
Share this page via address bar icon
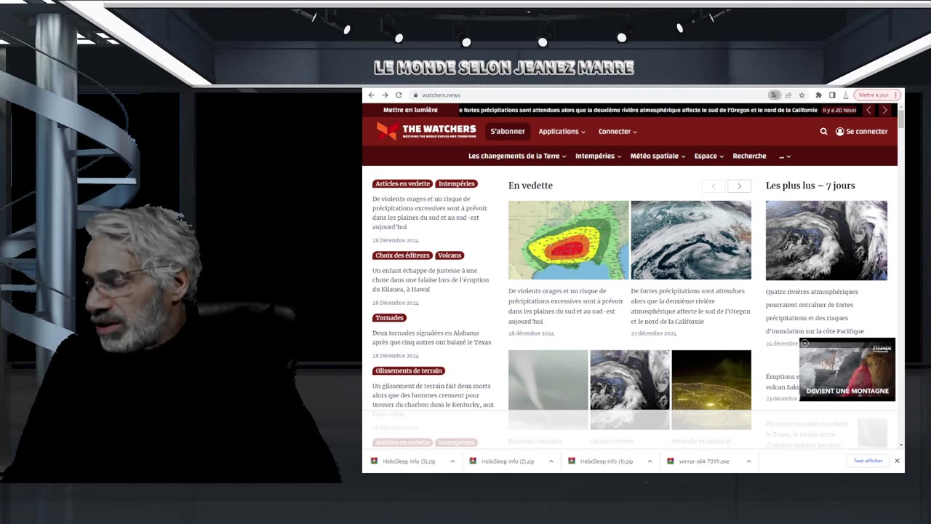click(788, 95)
